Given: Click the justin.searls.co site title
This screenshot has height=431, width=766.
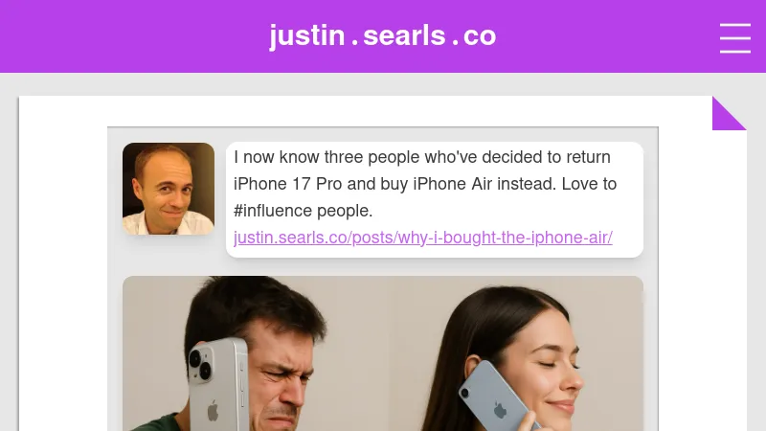Looking at the screenshot, I should coord(382,35).
